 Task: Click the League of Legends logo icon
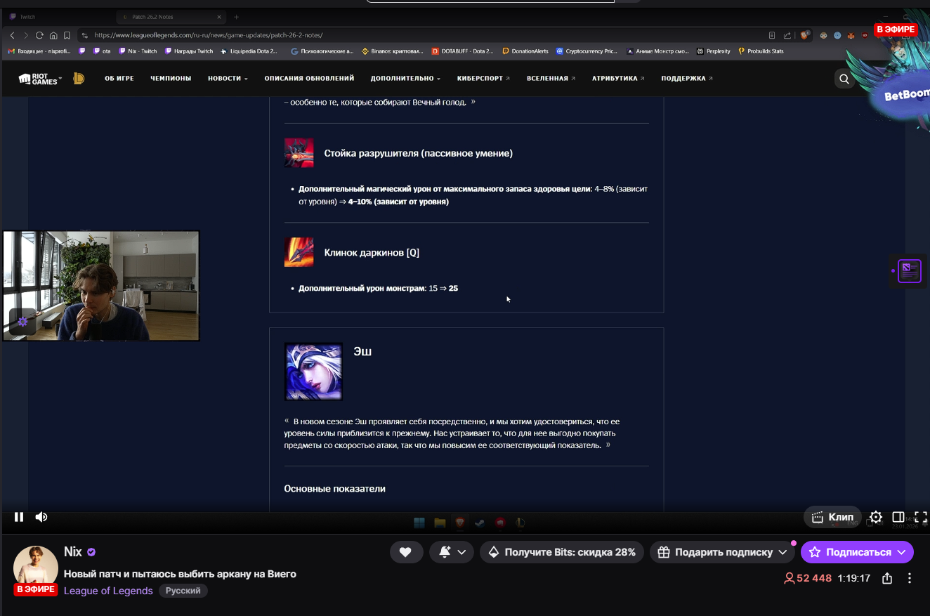79,79
